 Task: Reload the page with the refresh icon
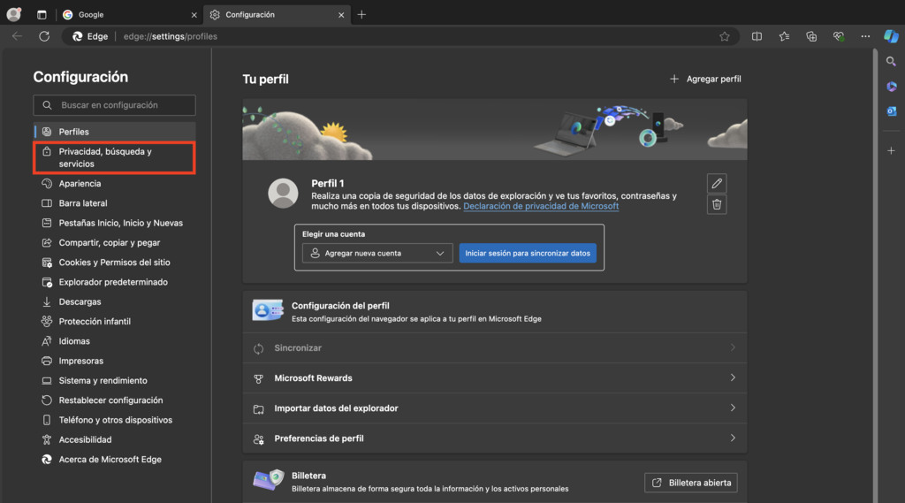tap(44, 36)
